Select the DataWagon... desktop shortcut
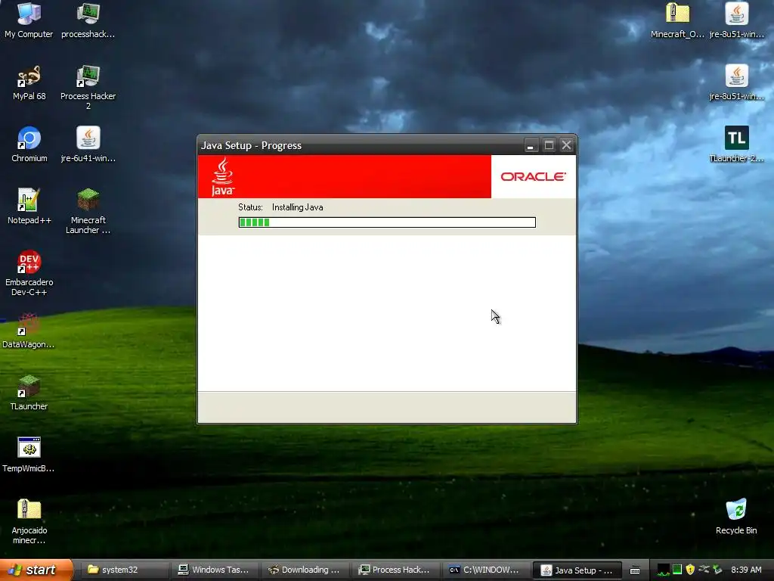Viewport: 774px width, 581px height. coord(29,330)
